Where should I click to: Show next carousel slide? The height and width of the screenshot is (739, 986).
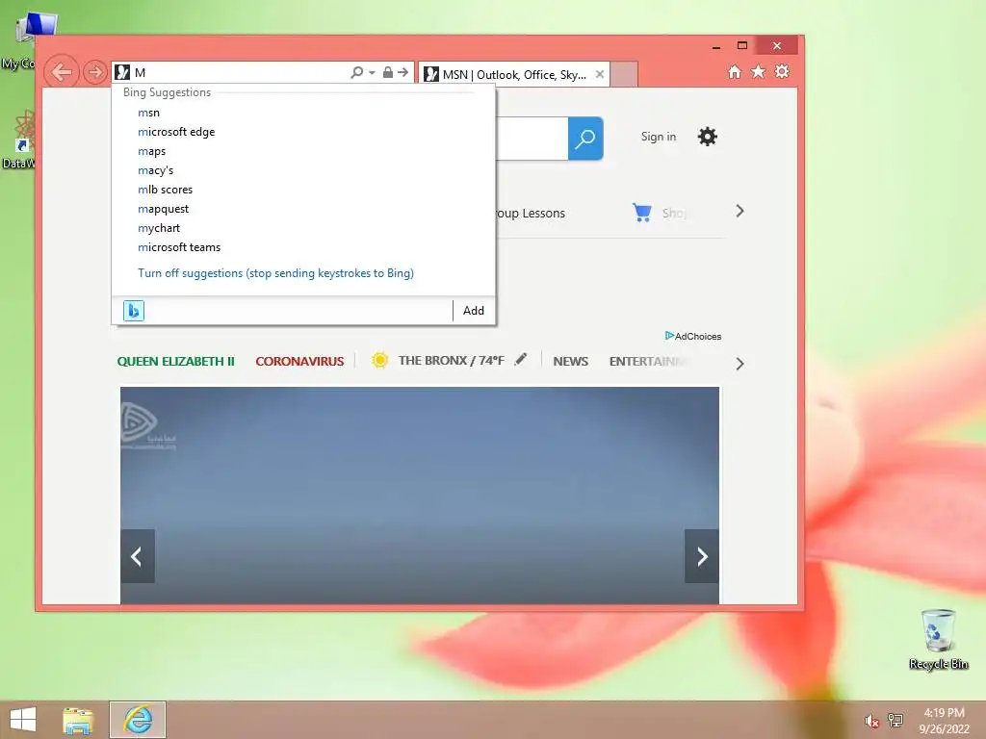[702, 556]
